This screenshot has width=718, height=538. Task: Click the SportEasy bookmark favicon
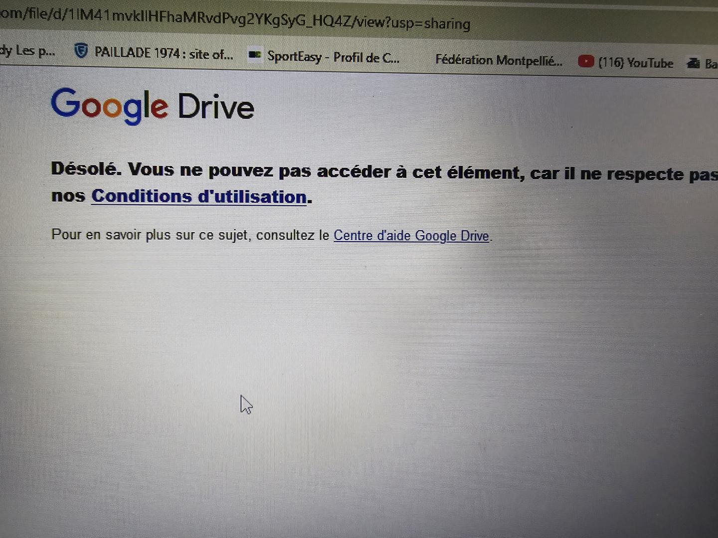click(255, 54)
